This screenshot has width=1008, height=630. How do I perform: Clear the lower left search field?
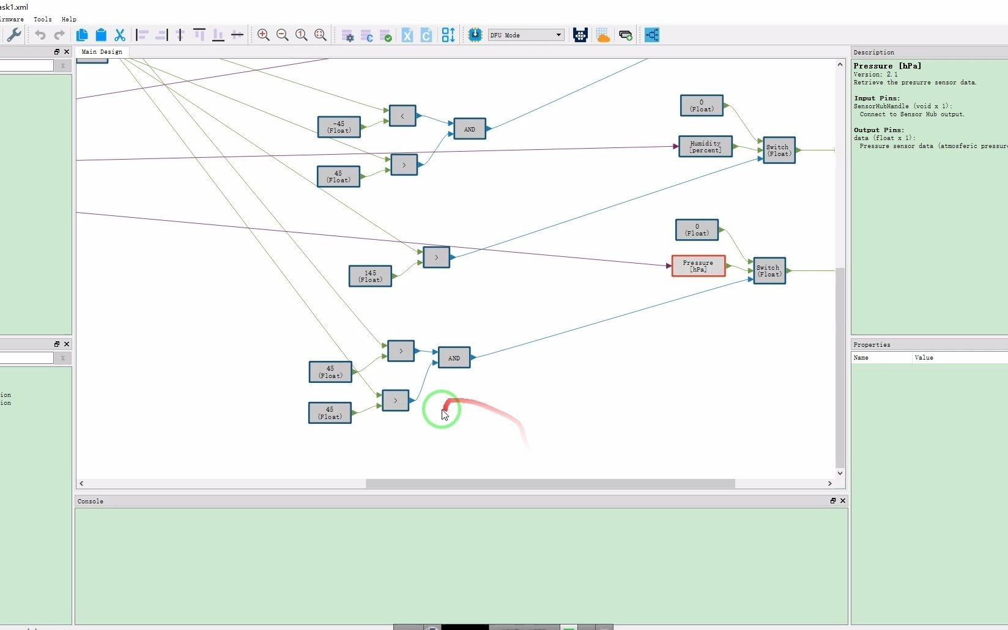(x=62, y=358)
